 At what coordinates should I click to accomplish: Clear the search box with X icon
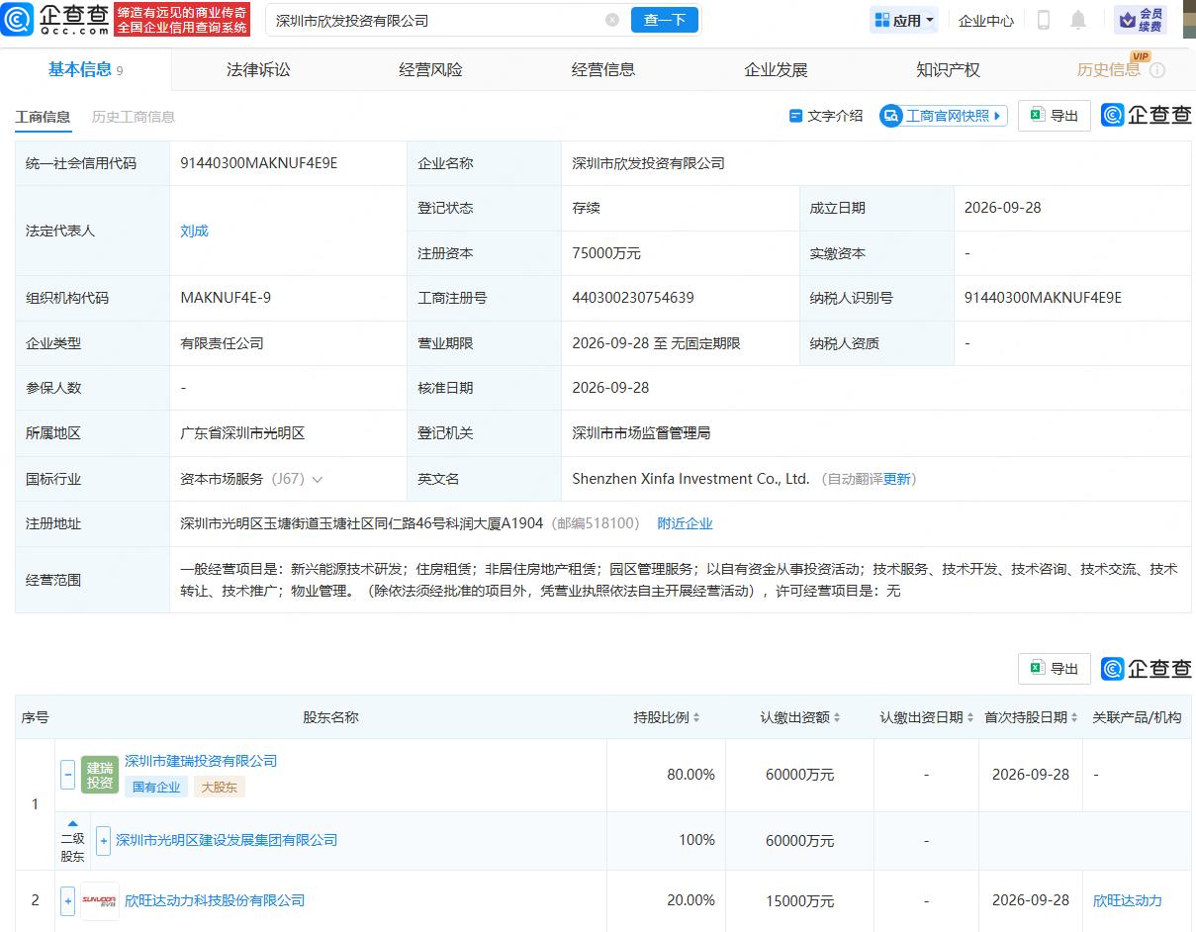click(612, 20)
